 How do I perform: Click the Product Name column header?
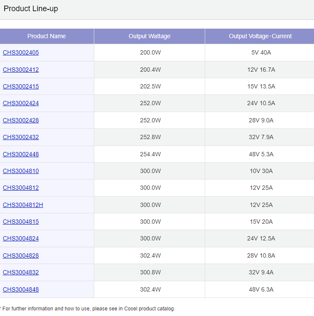(47, 36)
